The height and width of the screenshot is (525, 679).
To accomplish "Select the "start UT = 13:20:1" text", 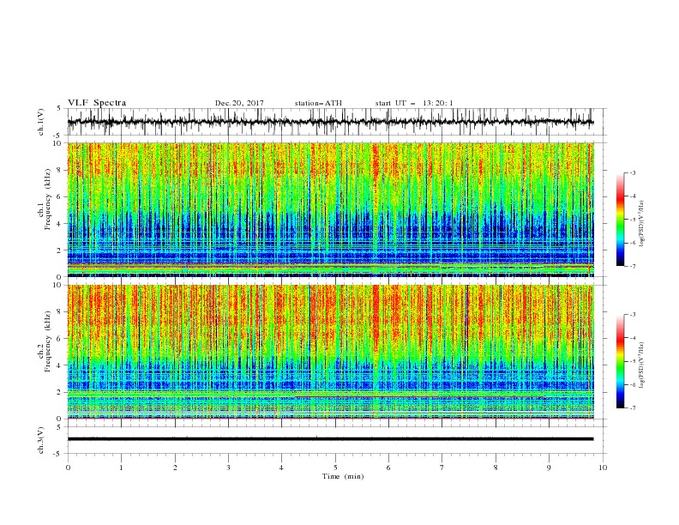I will click(x=414, y=103).
